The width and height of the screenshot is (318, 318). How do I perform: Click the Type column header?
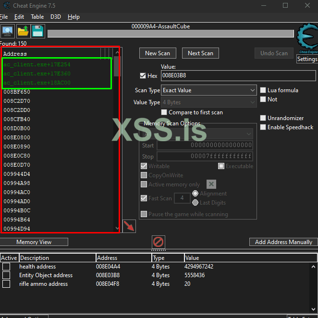coord(168,258)
